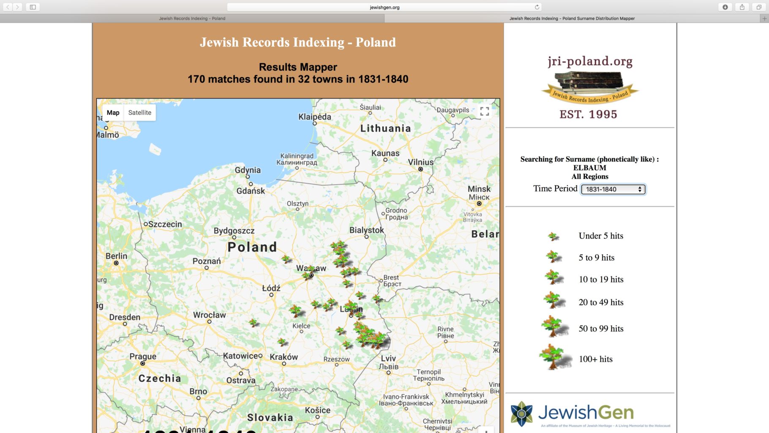769x433 pixels.
Task: Open the Safari downloads list
Action: [x=725, y=7]
